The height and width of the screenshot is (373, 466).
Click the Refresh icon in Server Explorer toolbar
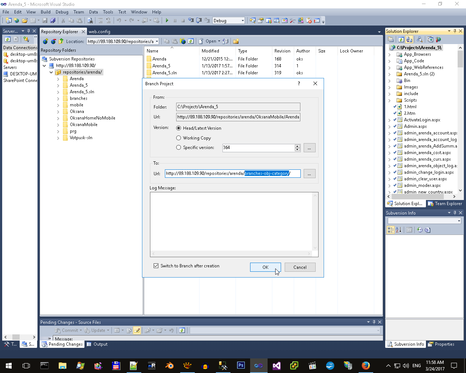click(x=7, y=39)
